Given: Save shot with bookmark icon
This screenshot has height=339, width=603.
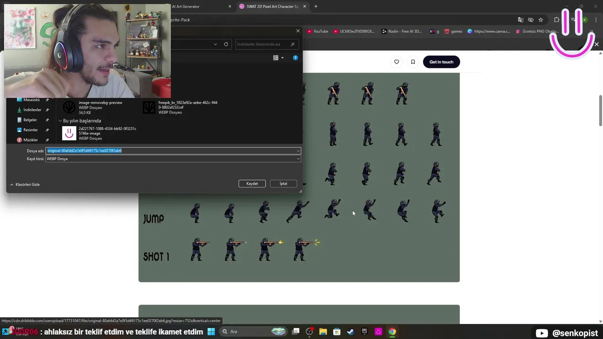Looking at the screenshot, I should click(x=413, y=62).
